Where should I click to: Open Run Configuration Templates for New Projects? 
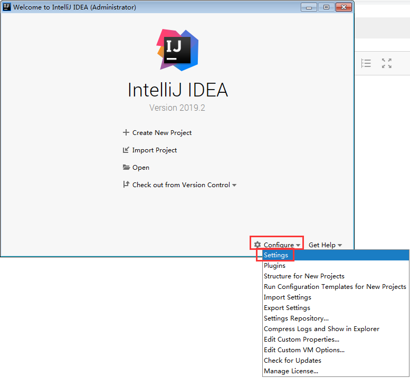click(x=336, y=287)
